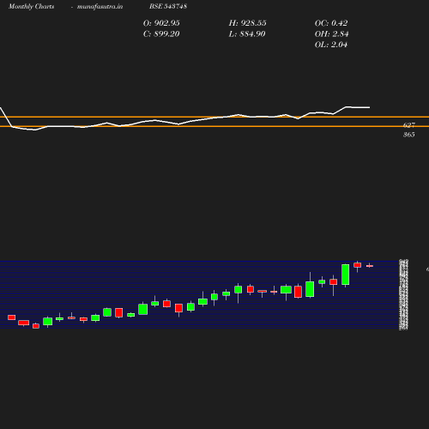The image size is (429, 429).
Task: Click the 'Monthly Charts' title text
Action: point(31,6)
